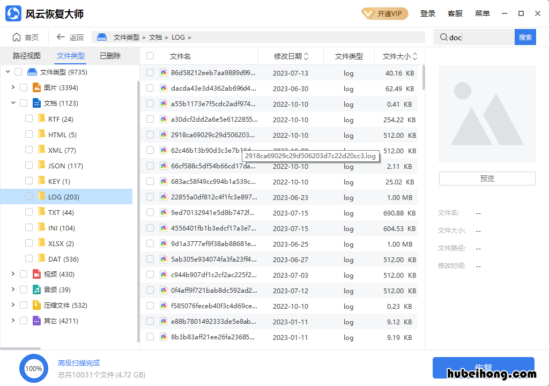
Task: Click the 风云恢复大师 app logo icon
Action: (13, 13)
